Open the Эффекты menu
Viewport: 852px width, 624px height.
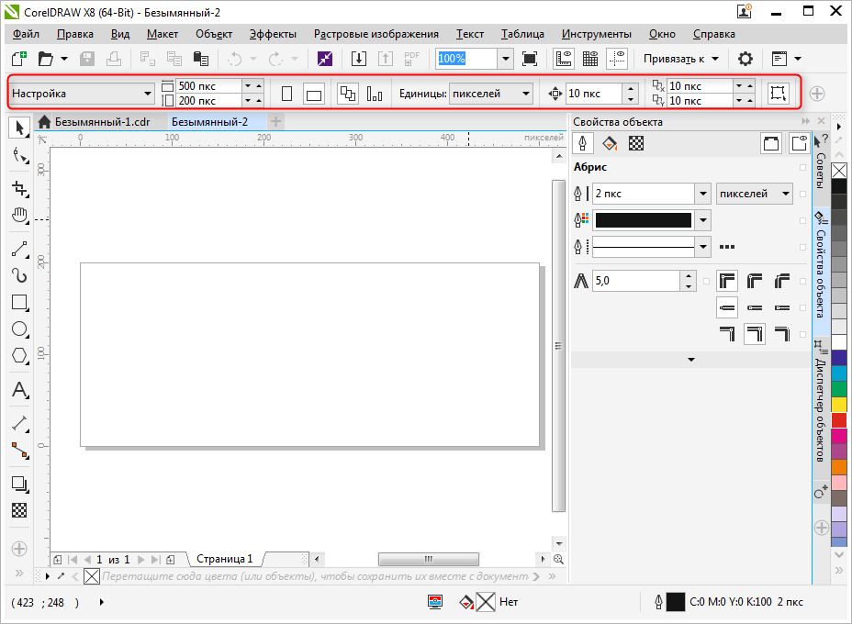click(x=273, y=34)
